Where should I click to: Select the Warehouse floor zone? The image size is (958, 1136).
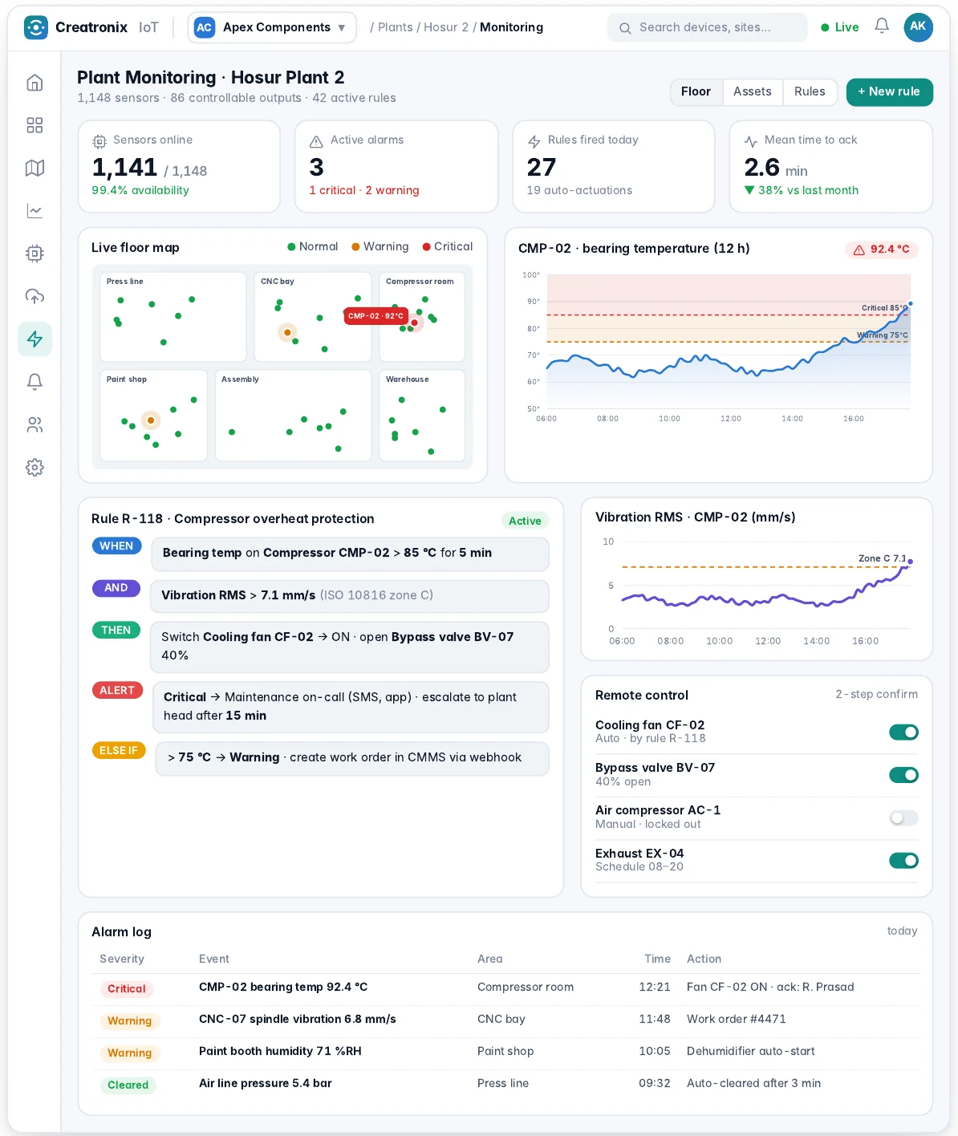coord(422,416)
